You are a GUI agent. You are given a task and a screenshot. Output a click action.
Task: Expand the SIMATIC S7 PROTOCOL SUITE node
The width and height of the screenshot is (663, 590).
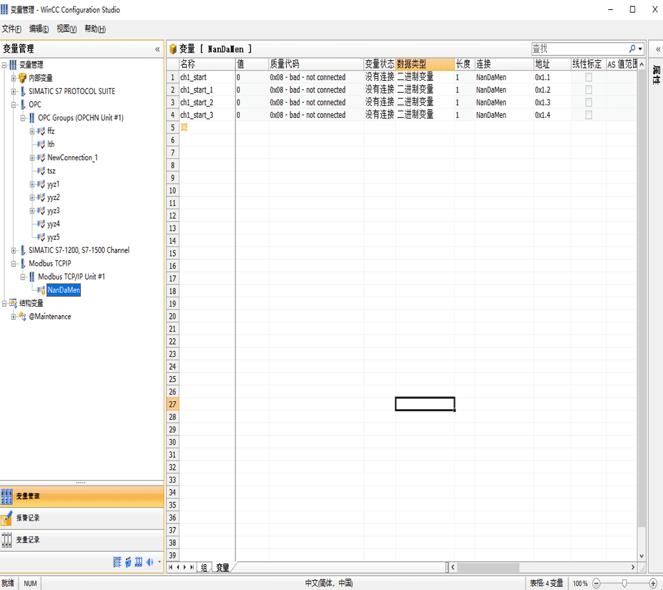pos(13,91)
